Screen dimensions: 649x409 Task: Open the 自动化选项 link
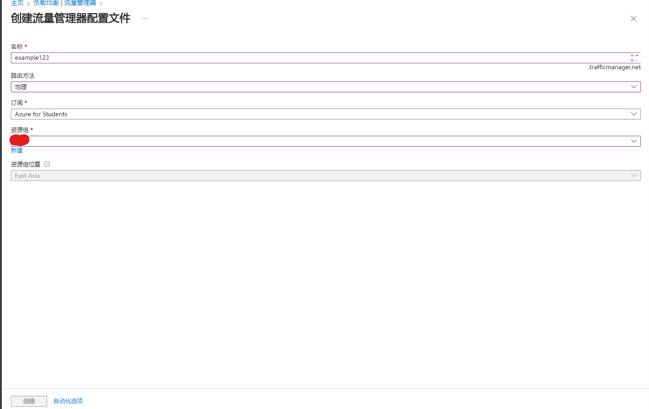point(68,401)
